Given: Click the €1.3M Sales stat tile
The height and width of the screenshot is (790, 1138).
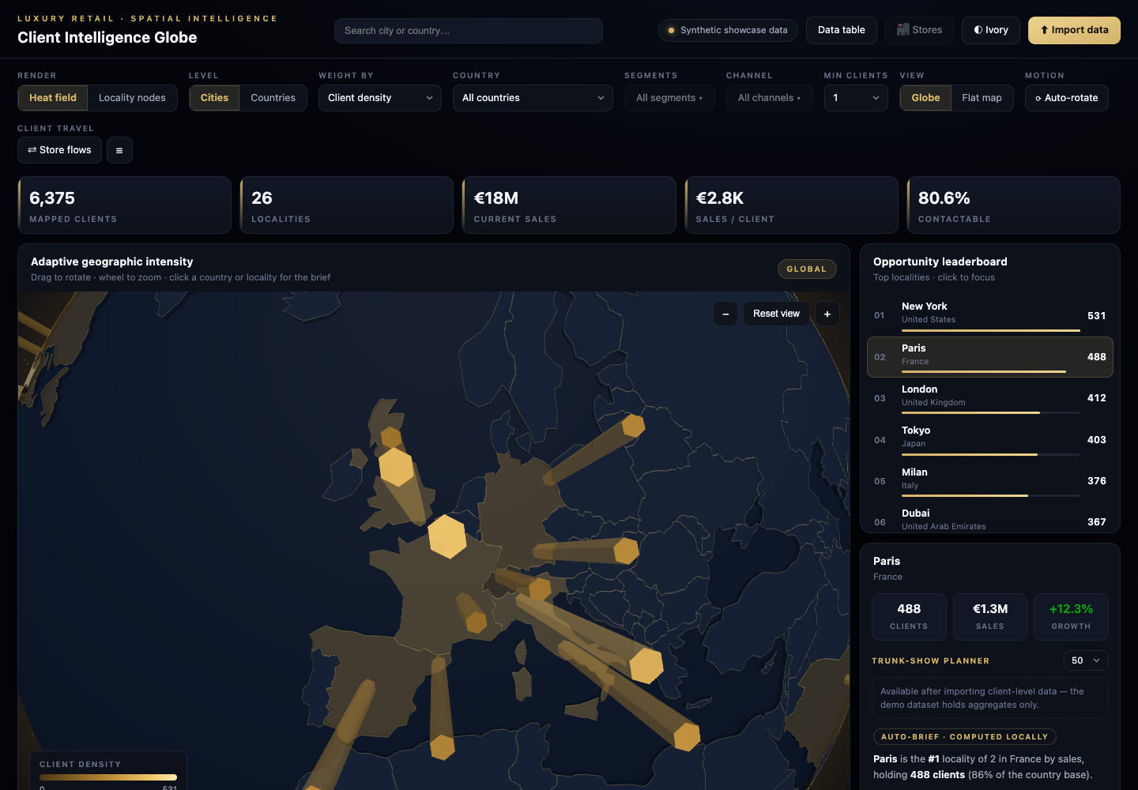Looking at the screenshot, I should pyautogui.click(x=990, y=616).
